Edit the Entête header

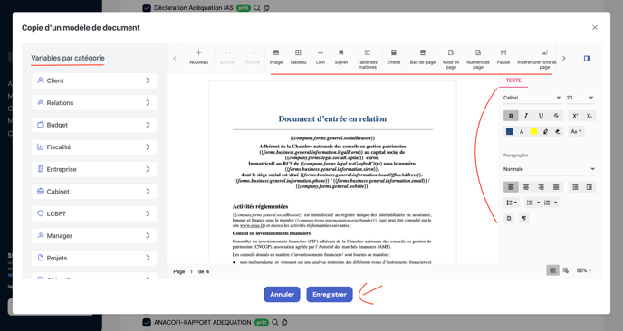pyautogui.click(x=393, y=57)
